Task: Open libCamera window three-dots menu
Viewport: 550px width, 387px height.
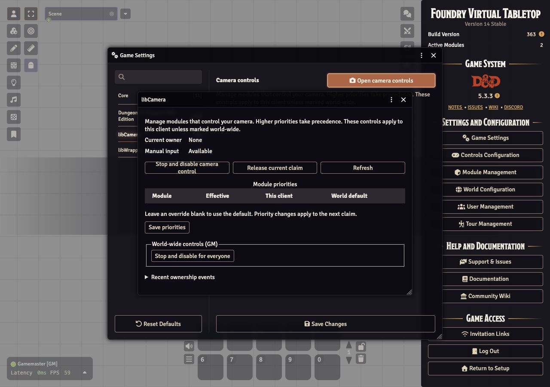Action: point(391,100)
